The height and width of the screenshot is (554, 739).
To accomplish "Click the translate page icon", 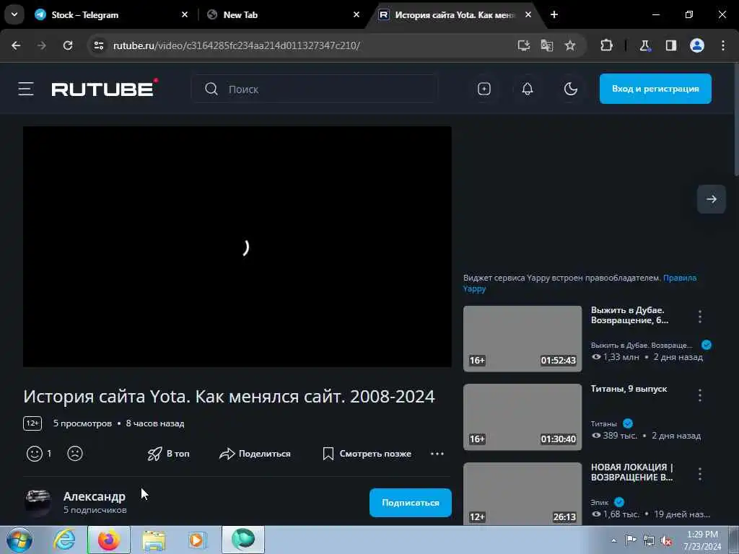I will click(x=547, y=45).
